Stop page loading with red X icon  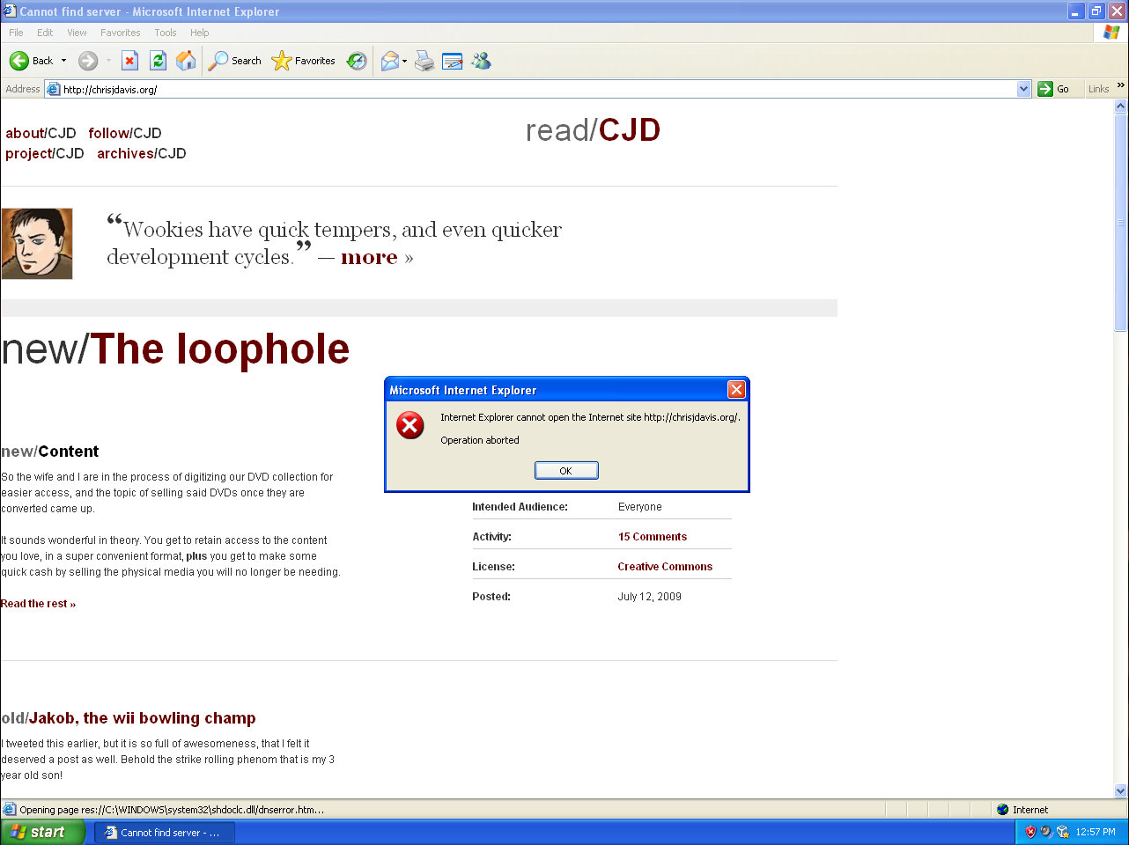click(x=129, y=61)
